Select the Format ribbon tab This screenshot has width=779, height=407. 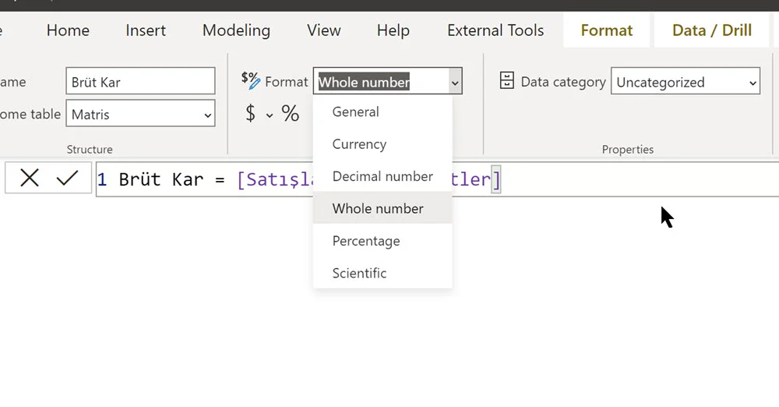coord(607,30)
